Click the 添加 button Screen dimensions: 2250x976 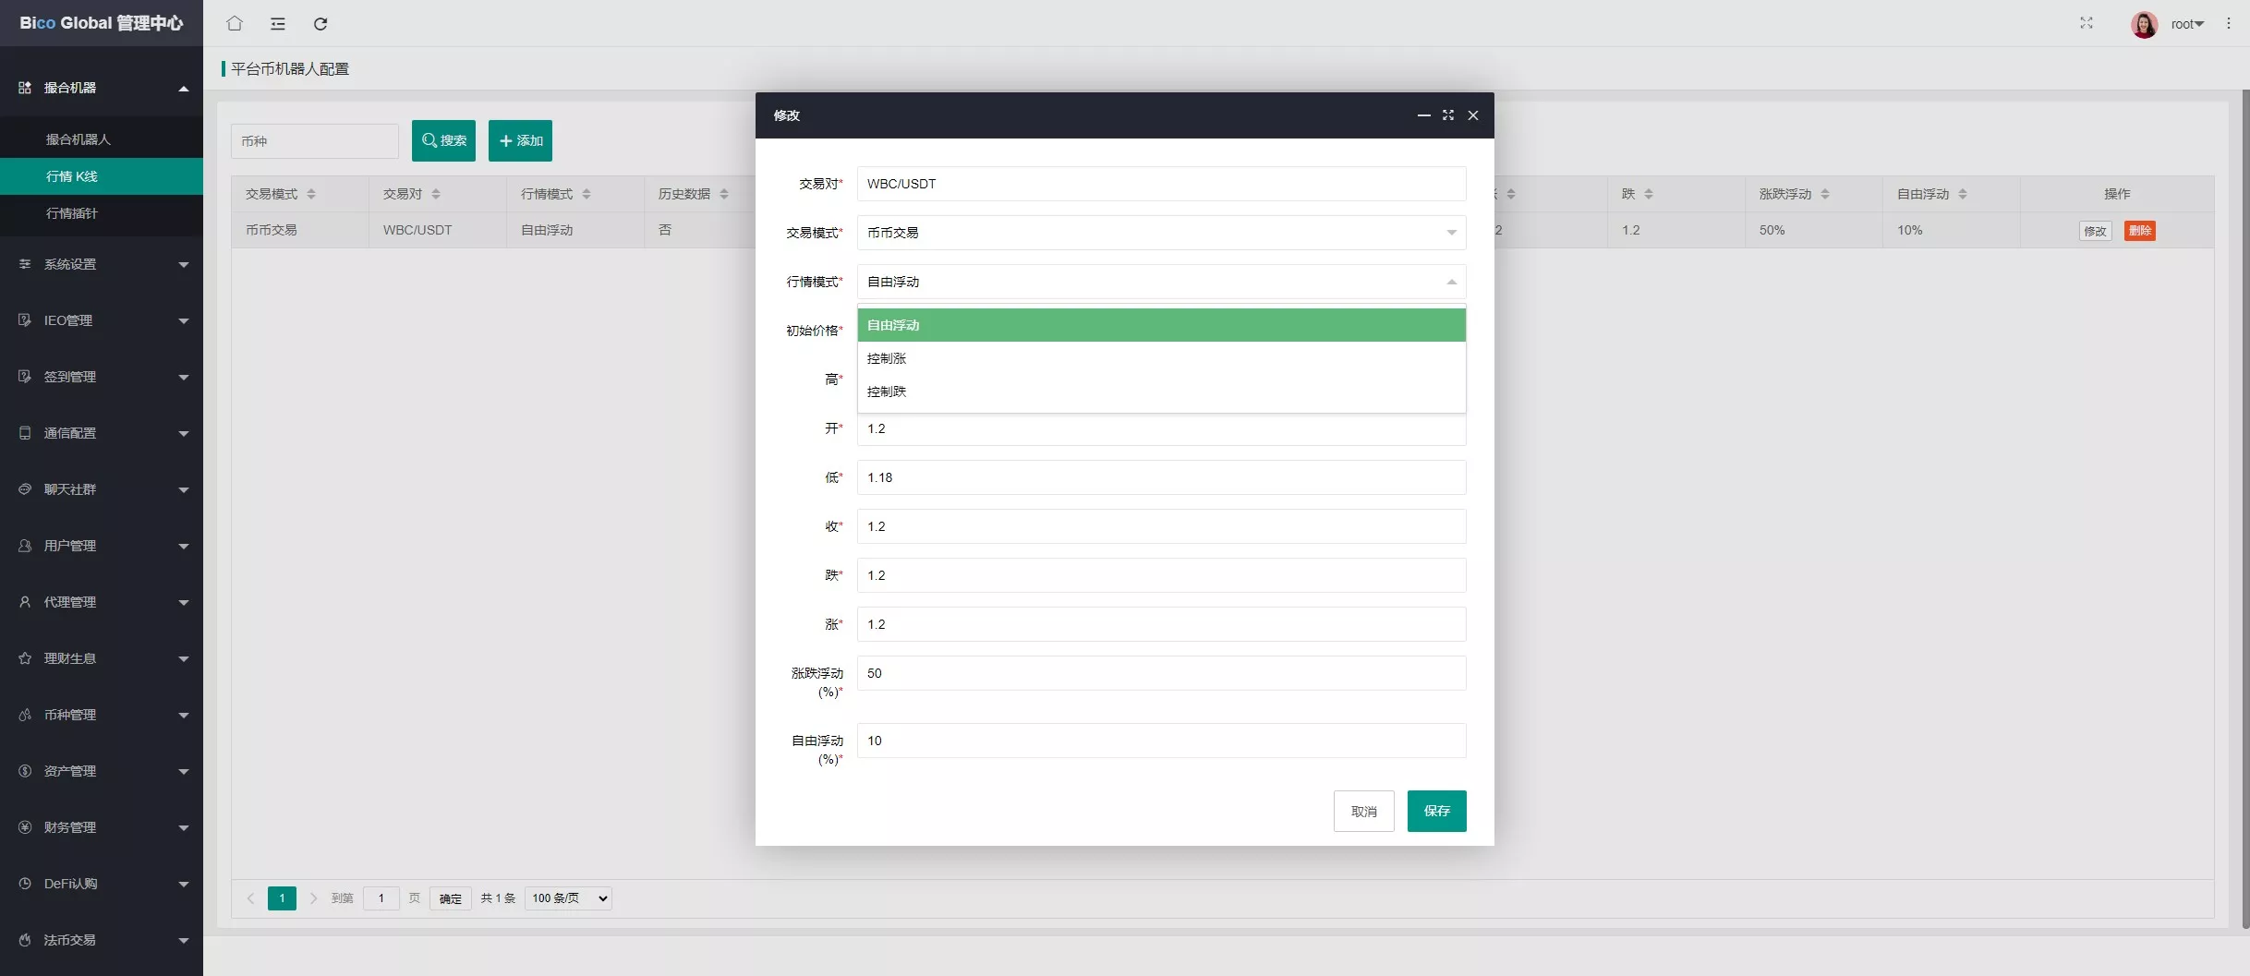[x=520, y=140]
